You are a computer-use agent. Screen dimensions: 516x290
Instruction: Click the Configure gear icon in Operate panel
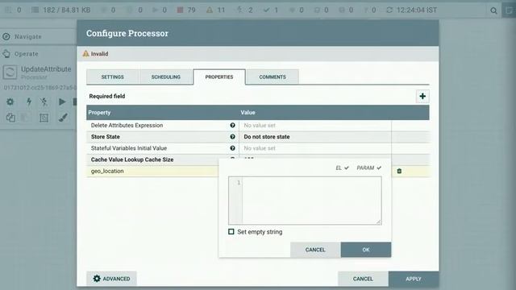(10, 101)
